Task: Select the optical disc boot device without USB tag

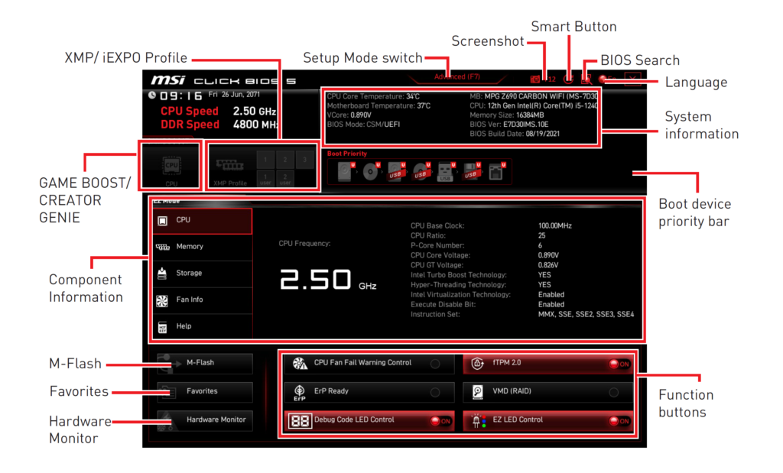Action: [371, 172]
